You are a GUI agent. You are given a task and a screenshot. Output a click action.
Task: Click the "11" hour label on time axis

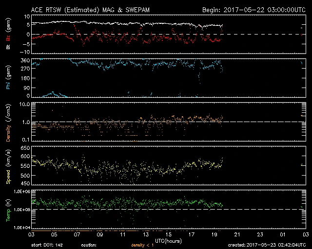pos(123,234)
